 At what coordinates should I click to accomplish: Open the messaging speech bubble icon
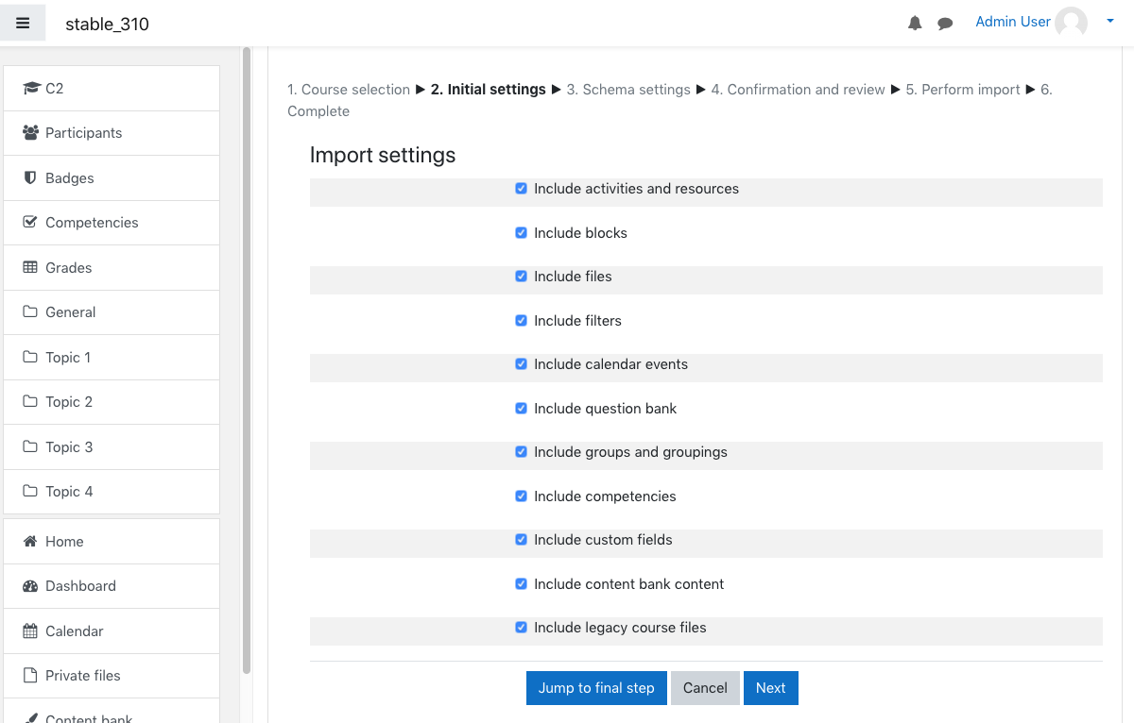[x=945, y=24]
